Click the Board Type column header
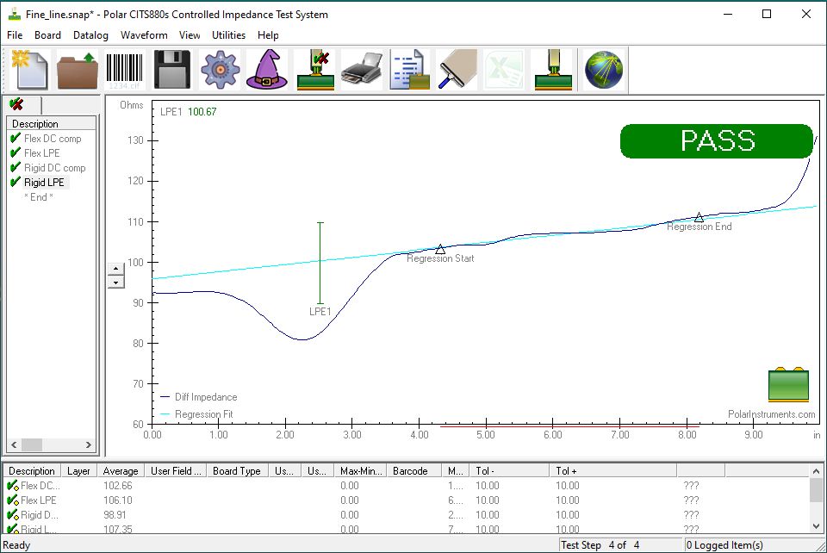827x553 pixels. point(237,471)
